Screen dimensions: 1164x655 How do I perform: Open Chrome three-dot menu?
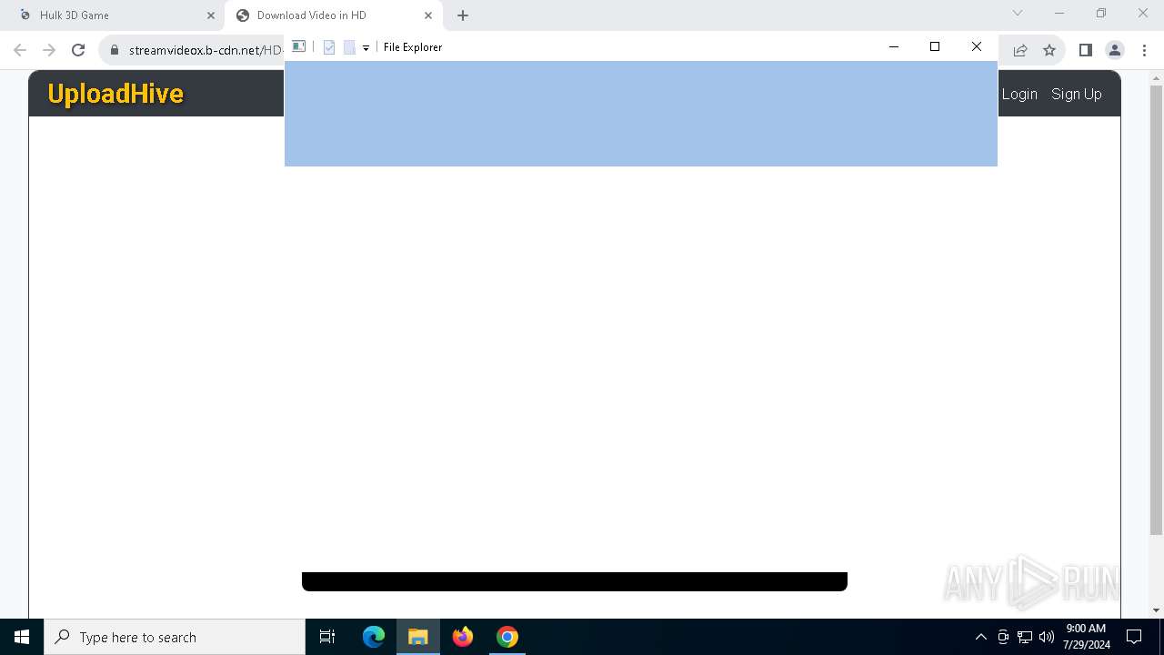pyautogui.click(x=1144, y=50)
